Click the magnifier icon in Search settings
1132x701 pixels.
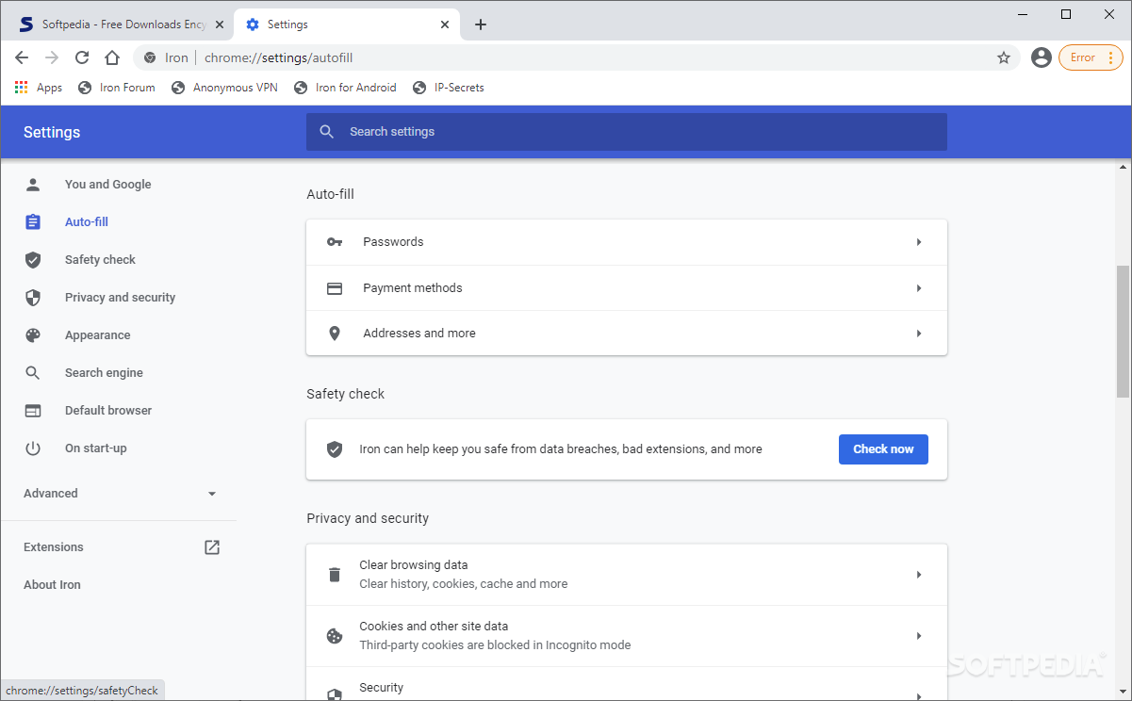pyautogui.click(x=327, y=132)
